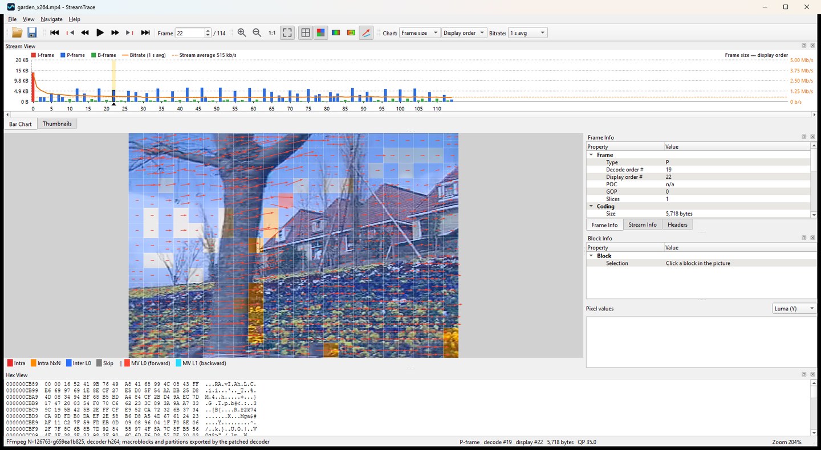This screenshot has width=821, height=450.
Task: Toggle fit-to-window view mode
Action: coord(287,33)
